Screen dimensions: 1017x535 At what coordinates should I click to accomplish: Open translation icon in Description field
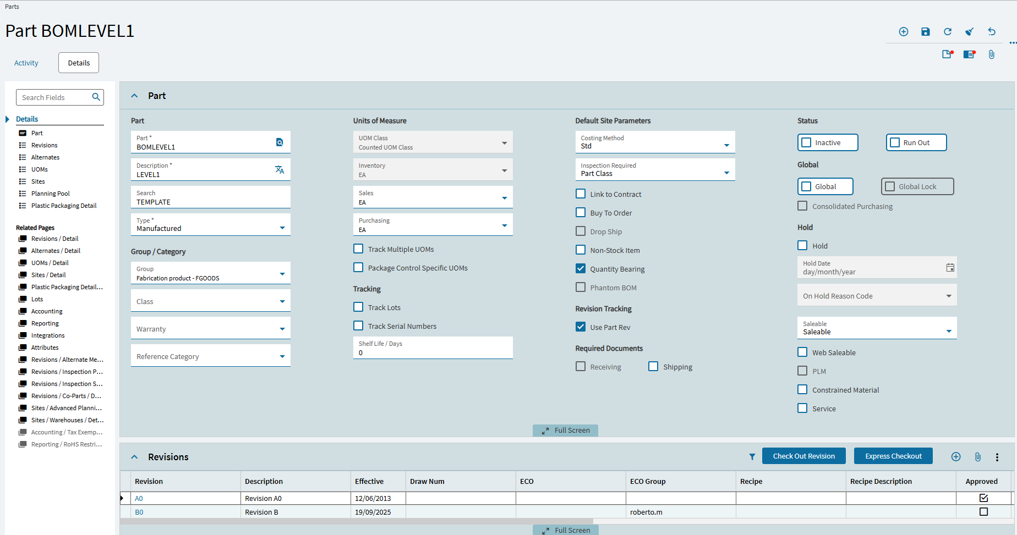[280, 170]
